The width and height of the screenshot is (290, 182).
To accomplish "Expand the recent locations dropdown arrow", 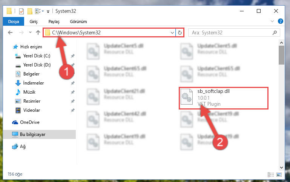I will [x=30, y=32].
